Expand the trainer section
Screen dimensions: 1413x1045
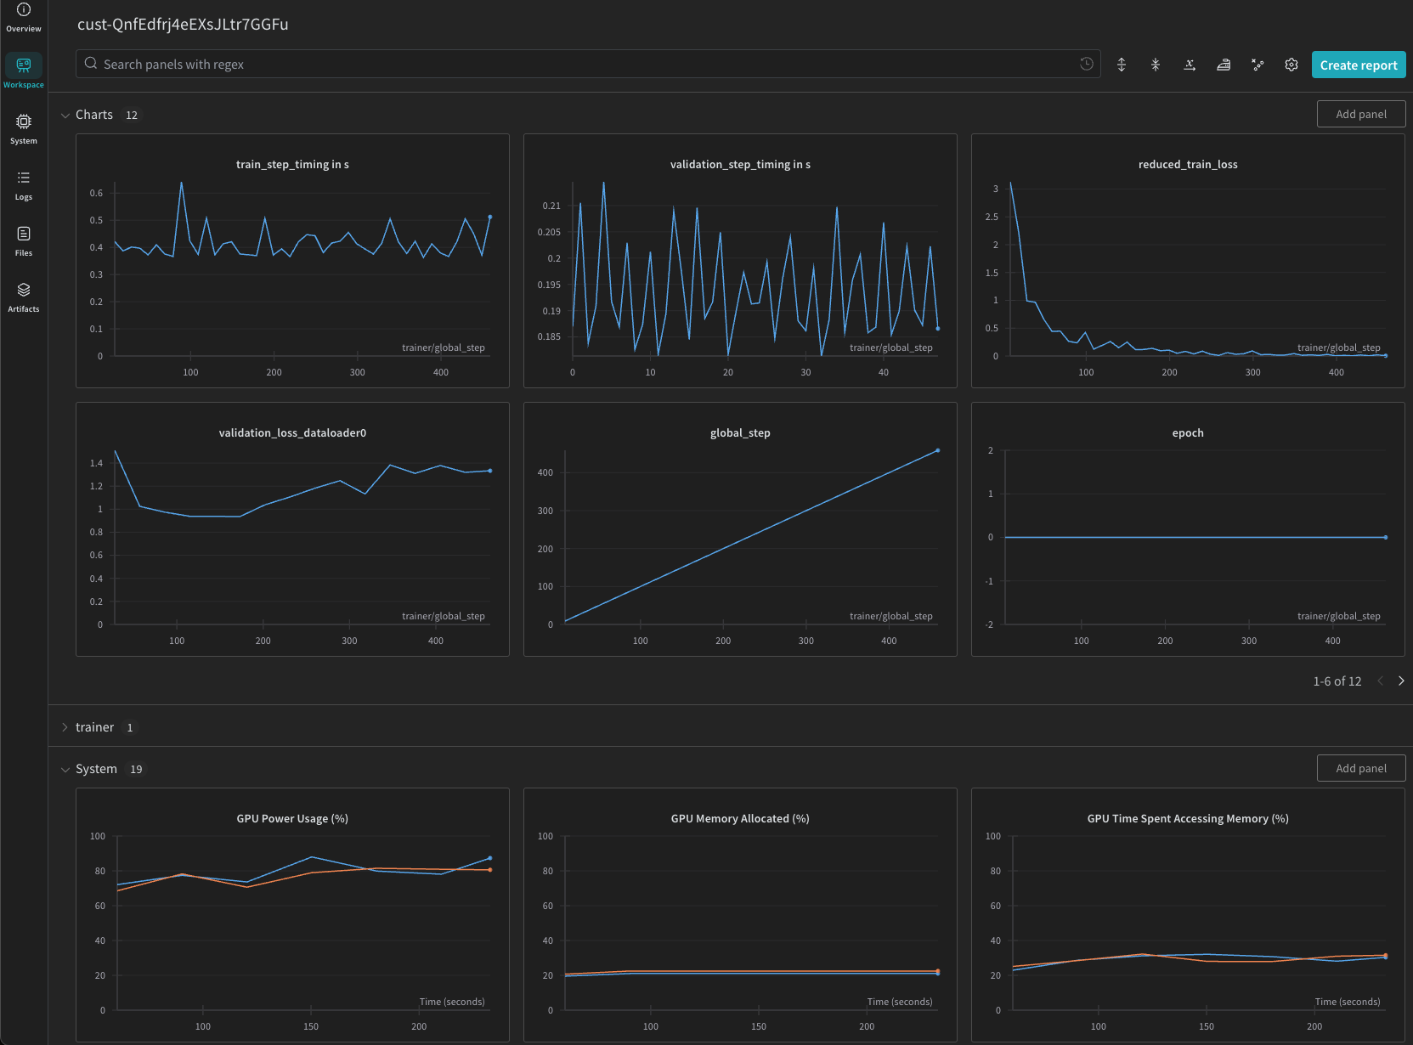[65, 728]
